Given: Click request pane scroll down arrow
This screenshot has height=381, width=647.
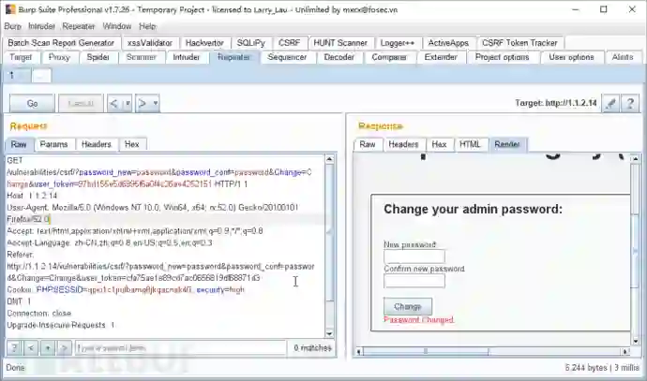Looking at the screenshot, I should pyautogui.click(x=329, y=333).
